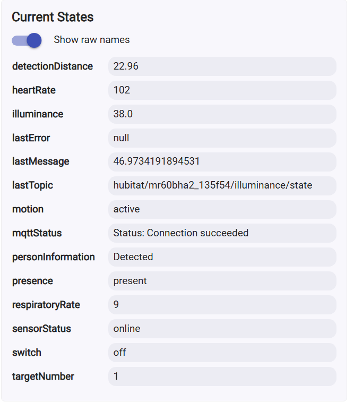Click the targetNumber value 1
The width and height of the screenshot is (354, 402).
pyautogui.click(x=222, y=377)
